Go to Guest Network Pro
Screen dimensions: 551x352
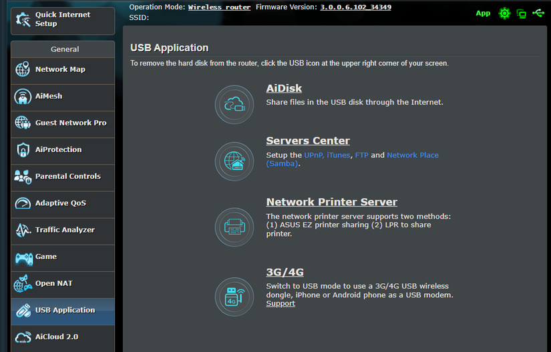coord(70,123)
